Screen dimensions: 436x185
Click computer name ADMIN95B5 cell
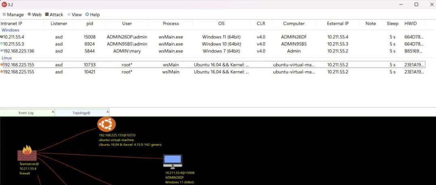coord(294,44)
